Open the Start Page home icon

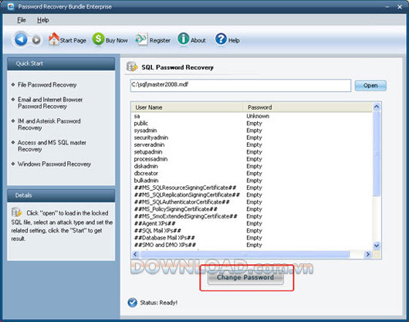pyautogui.click(x=54, y=39)
